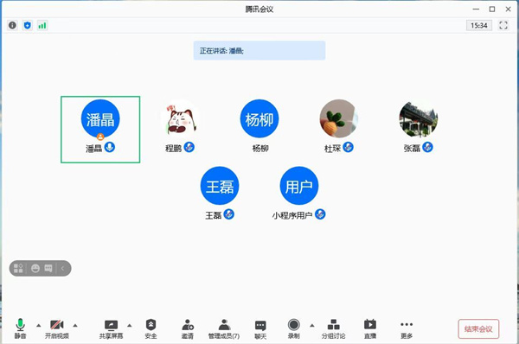This screenshot has height=344, width=519.
Task: Expand video options arrow beside 开启视频
Action: point(75,326)
